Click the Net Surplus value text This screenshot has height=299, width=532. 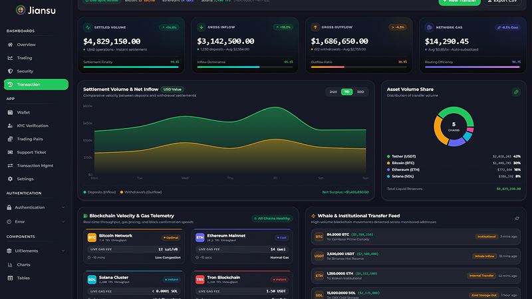(x=345, y=192)
